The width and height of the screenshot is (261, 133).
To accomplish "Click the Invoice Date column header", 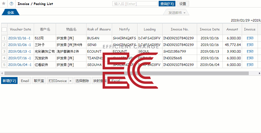I will coord(210,29).
